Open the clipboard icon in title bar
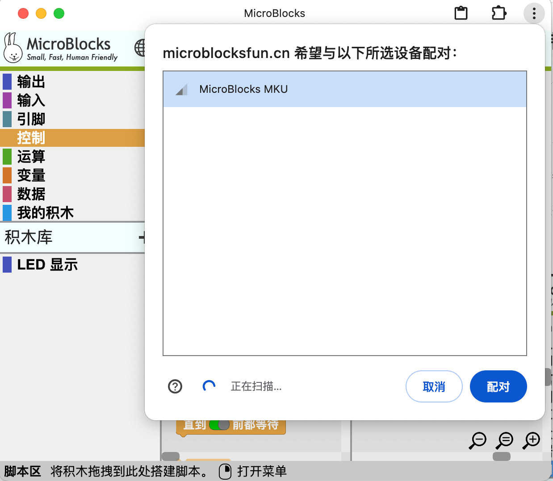Image resolution: width=553 pixels, height=481 pixels. 461,13
